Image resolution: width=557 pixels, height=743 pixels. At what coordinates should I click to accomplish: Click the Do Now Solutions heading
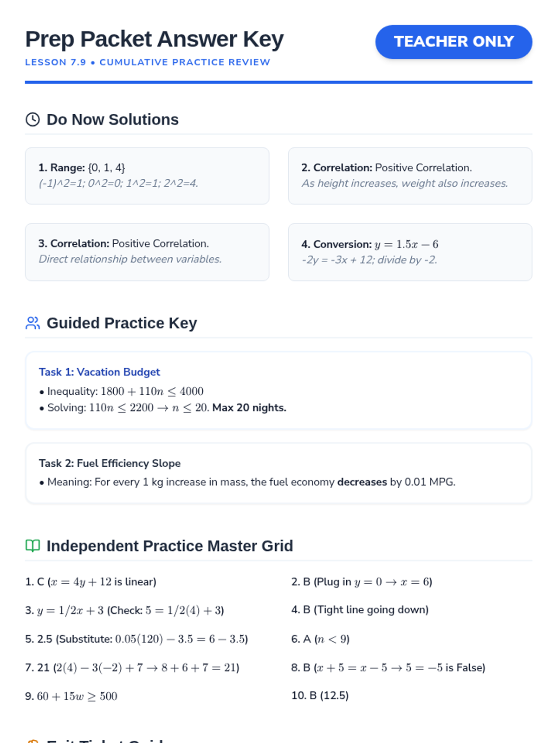click(x=112, y=119)
